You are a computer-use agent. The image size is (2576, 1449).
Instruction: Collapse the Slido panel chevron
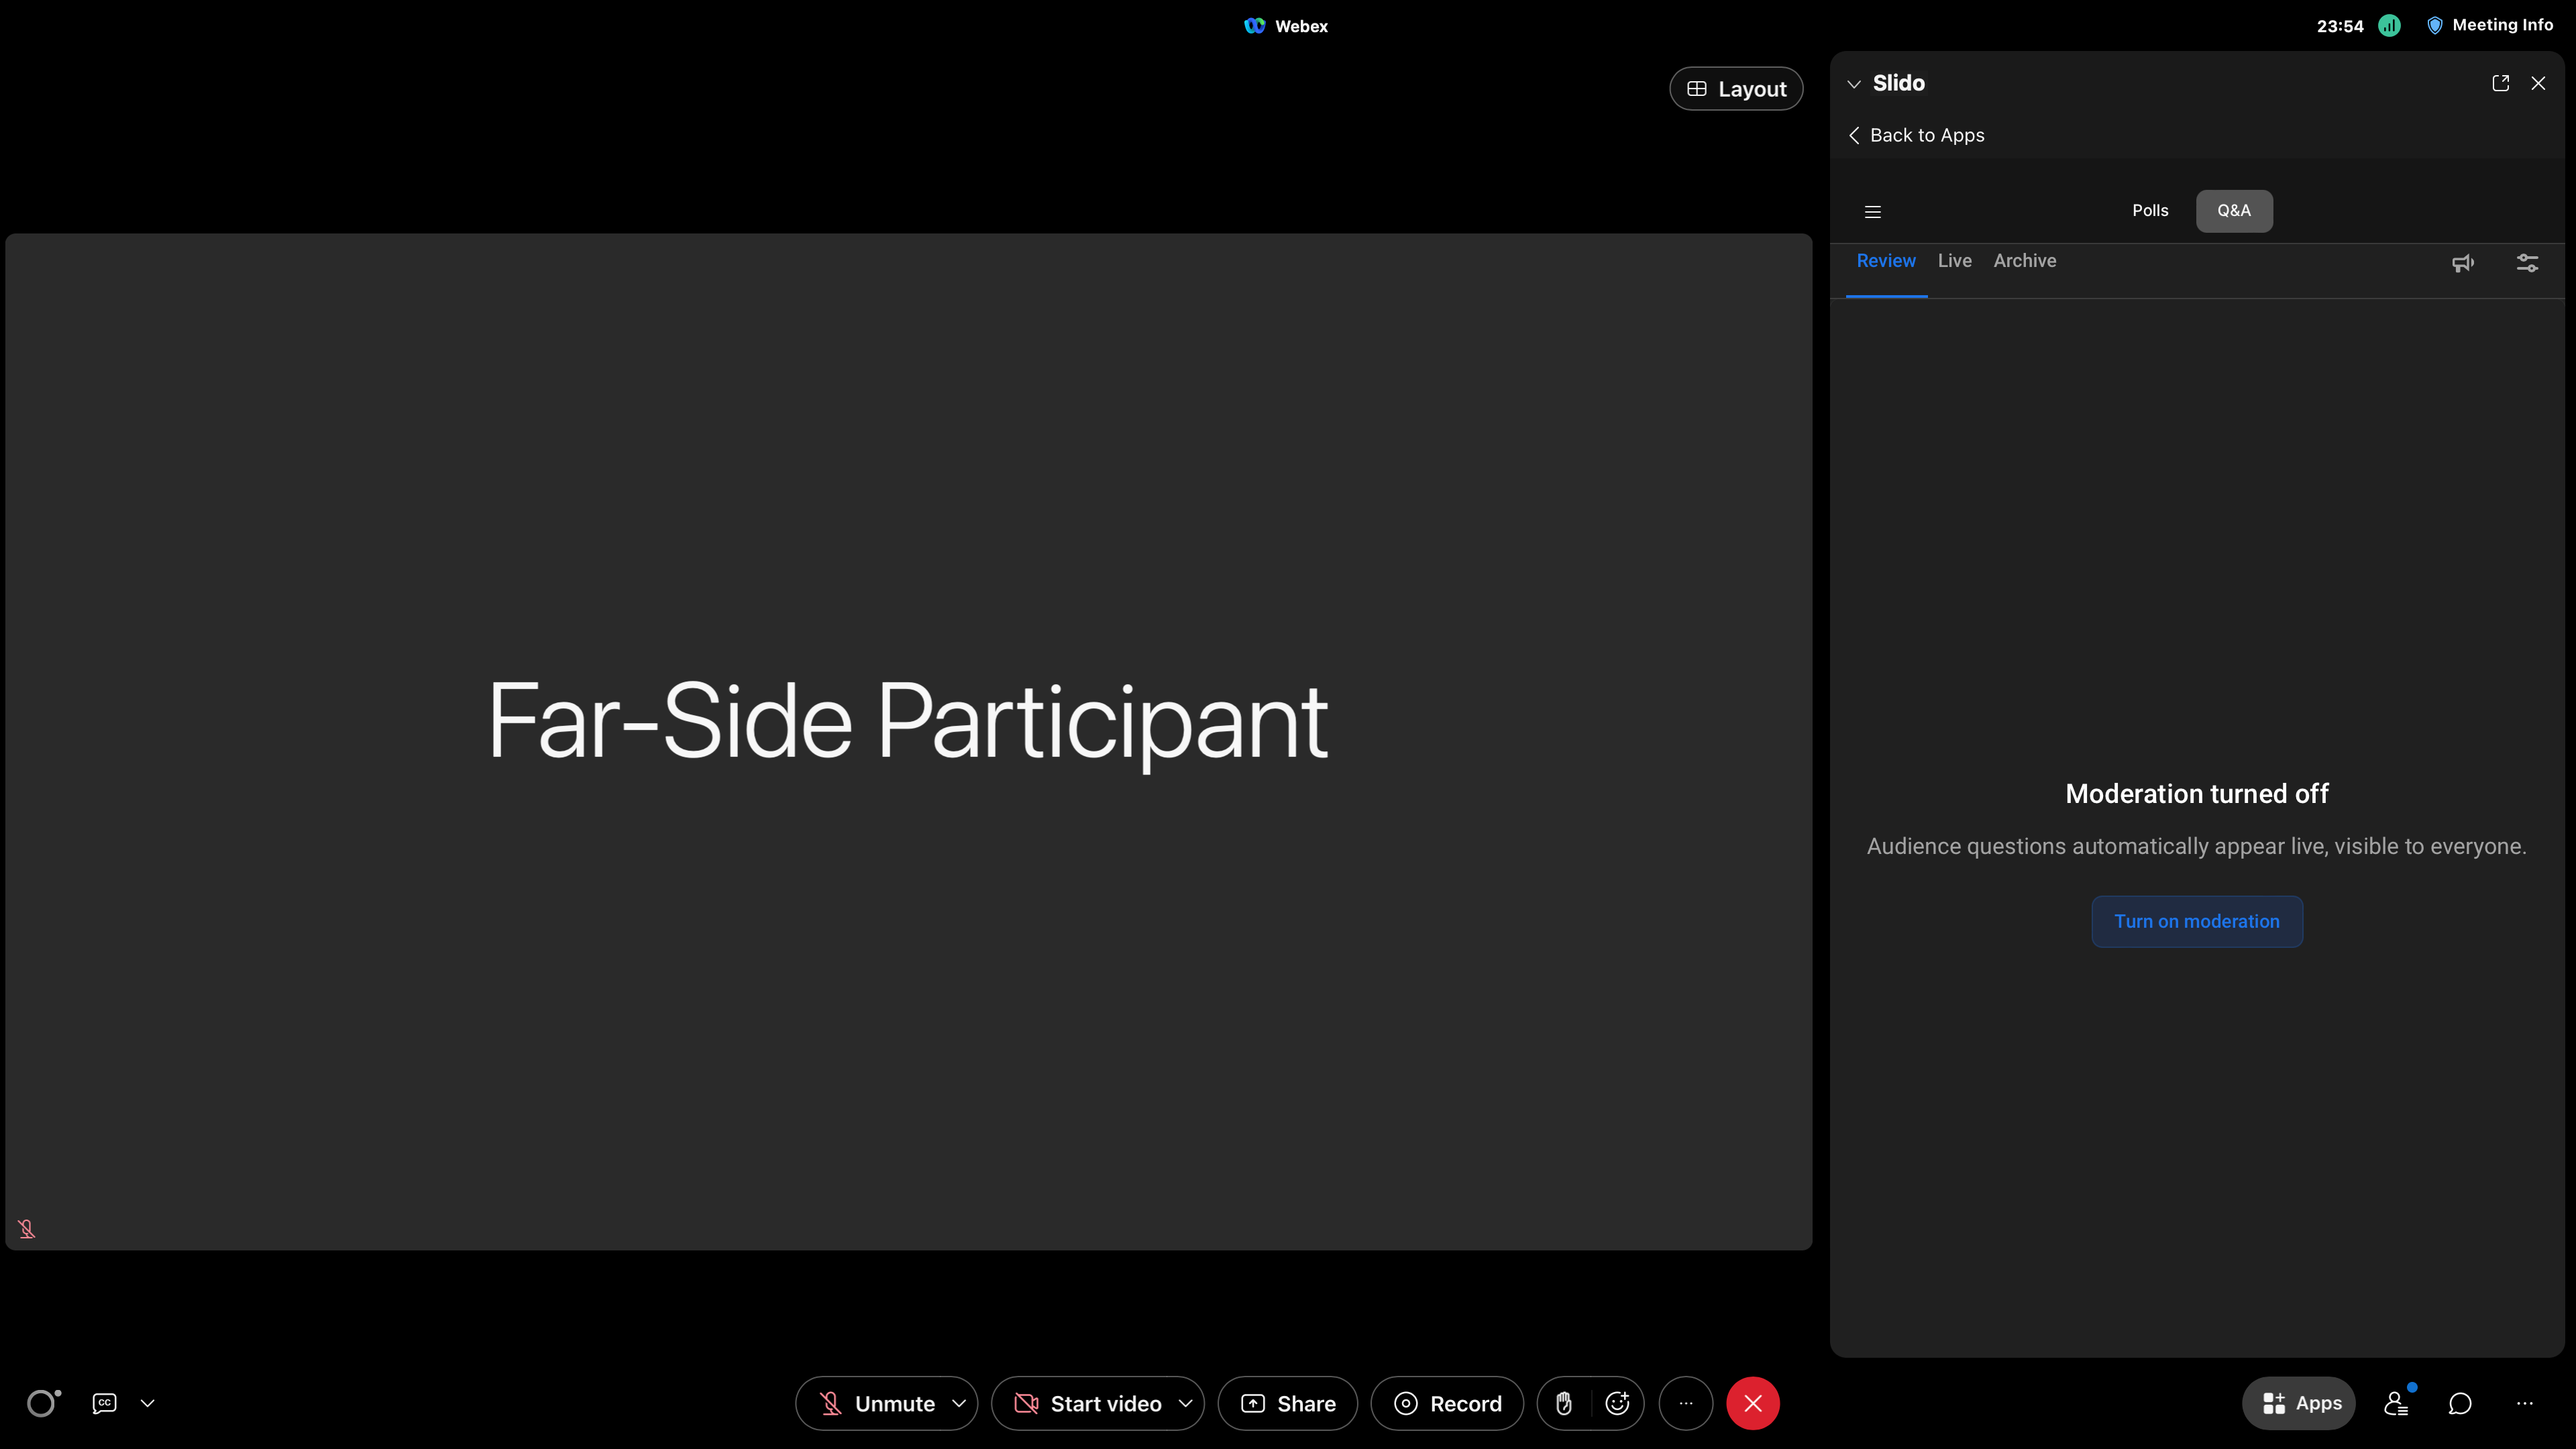(1854, 84)
